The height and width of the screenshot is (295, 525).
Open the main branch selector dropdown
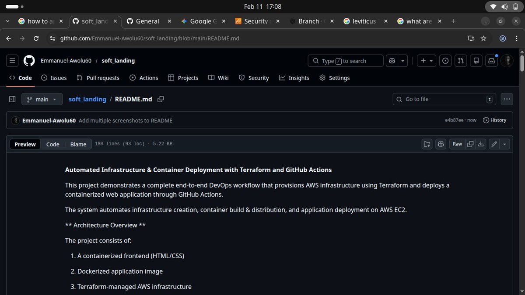click(42, 99)
